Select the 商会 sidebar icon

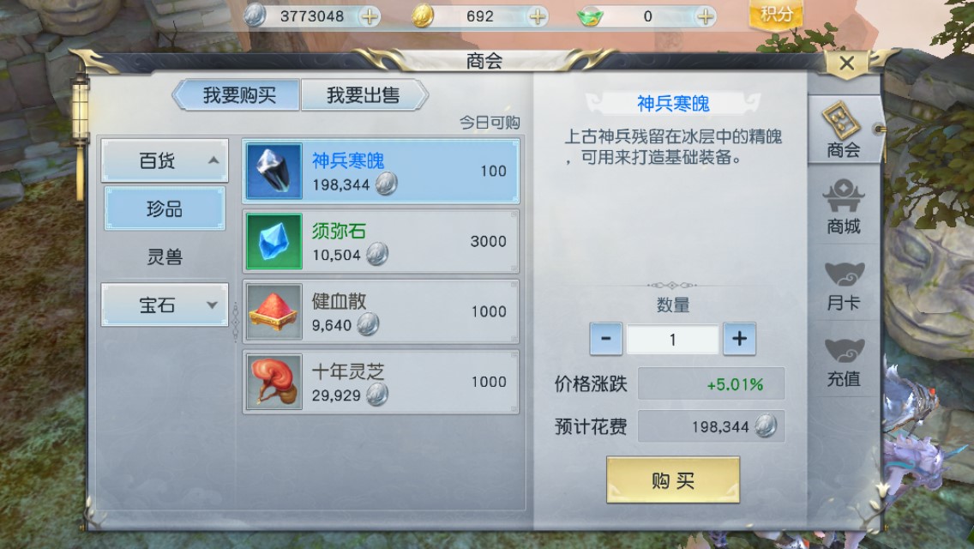click(x=843, y=130)
